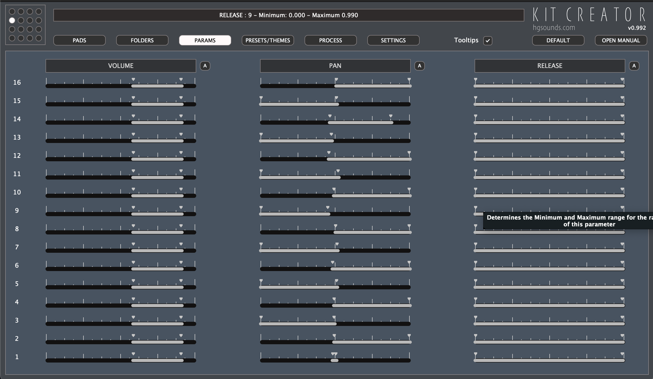Click the A button next to PAN
Image resolution: width=653 pixels, height=379 pixels.
[420, 66]
